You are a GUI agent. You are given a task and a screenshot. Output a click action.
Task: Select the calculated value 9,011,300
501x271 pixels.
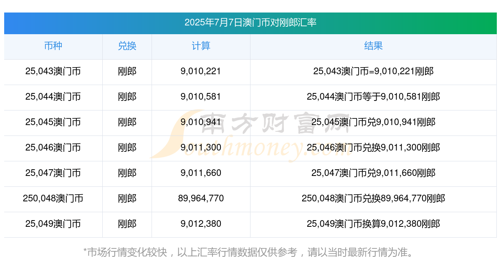(201, 148)
